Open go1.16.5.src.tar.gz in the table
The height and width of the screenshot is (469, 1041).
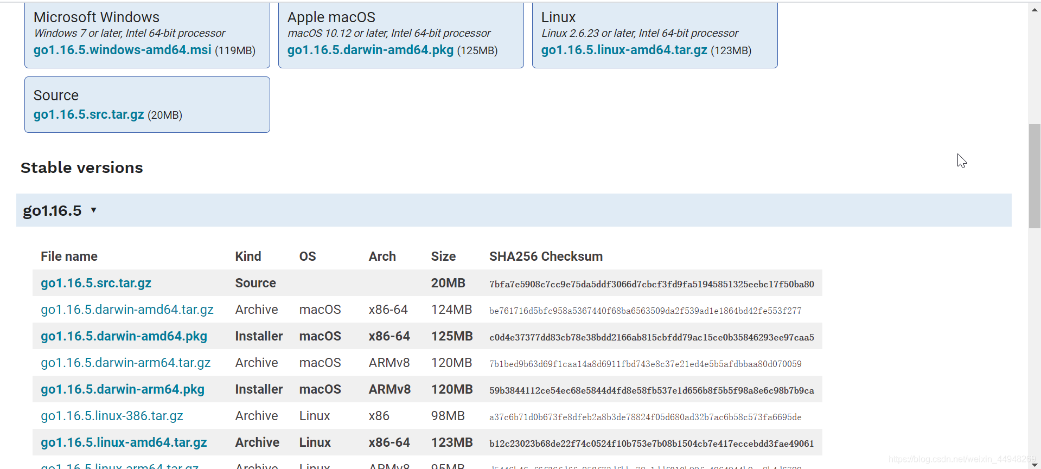point(96,283)
